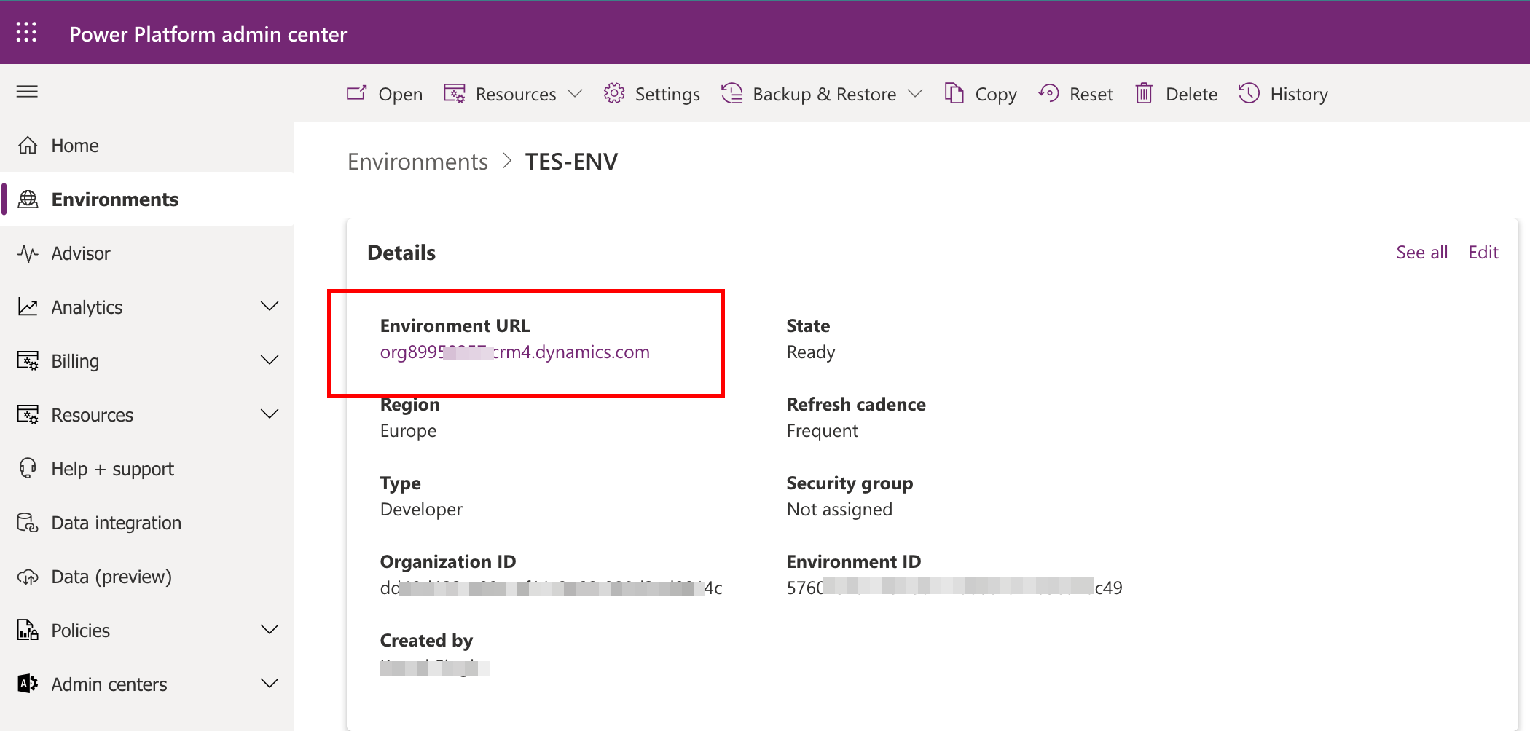The width and height of the screenshot is (1530, 731).
Task: Open Data integration page
Action: point(147,523)
